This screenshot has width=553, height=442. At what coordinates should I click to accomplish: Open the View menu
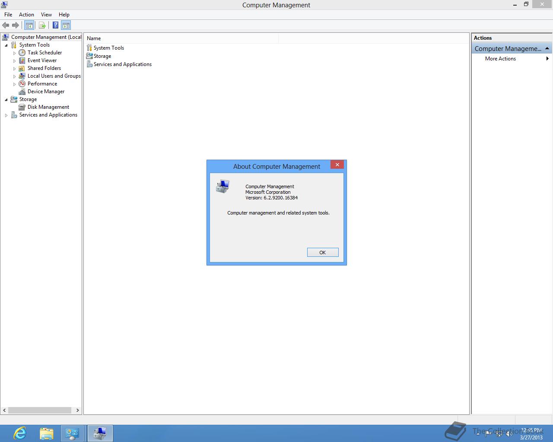click(x=46, y=14)
